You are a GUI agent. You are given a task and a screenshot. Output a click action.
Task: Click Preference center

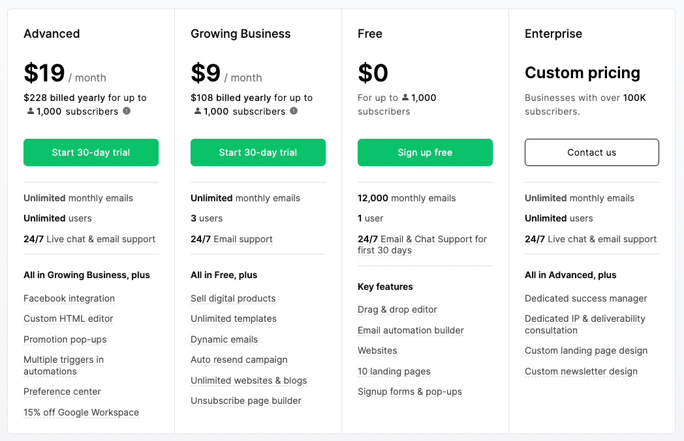click(62, 391)
